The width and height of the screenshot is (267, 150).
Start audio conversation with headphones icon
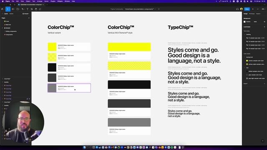237,9
